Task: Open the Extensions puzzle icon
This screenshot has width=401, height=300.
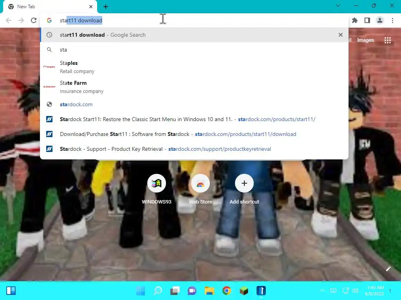Action: coord(355,20)
